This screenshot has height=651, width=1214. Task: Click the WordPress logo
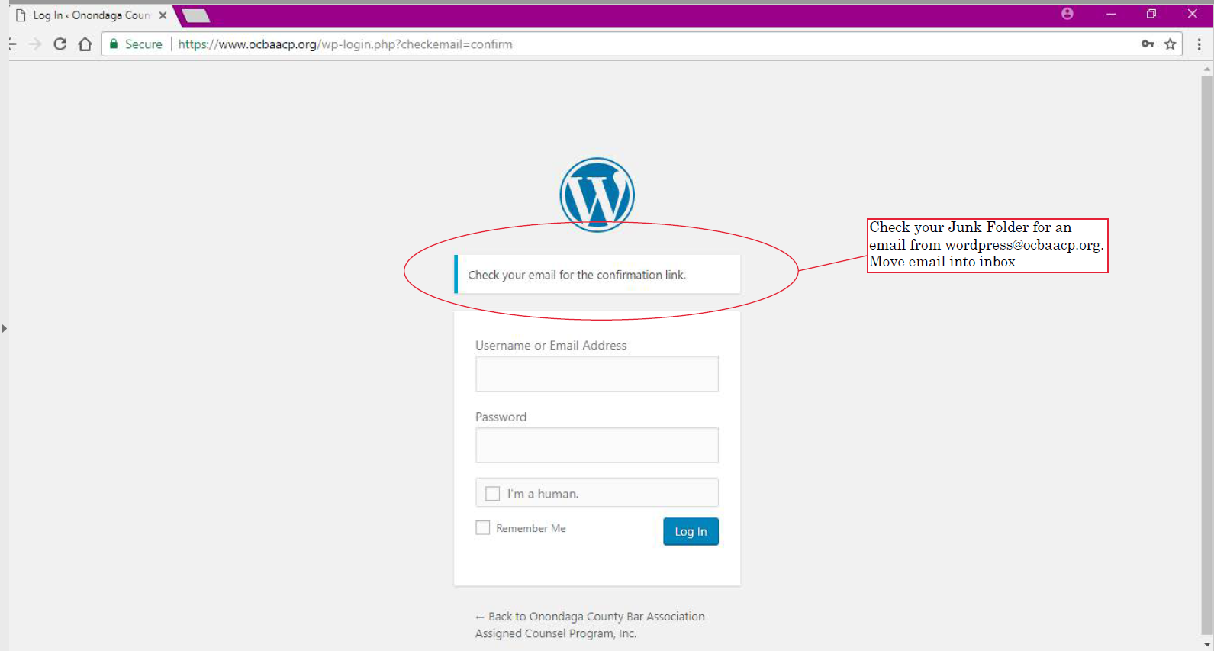click(x=597, y=195)
